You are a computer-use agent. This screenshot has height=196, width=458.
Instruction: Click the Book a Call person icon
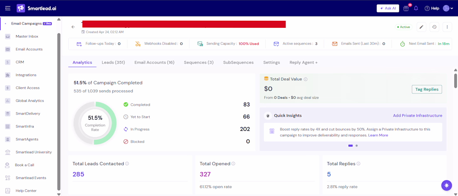click(x=7, y=165)
